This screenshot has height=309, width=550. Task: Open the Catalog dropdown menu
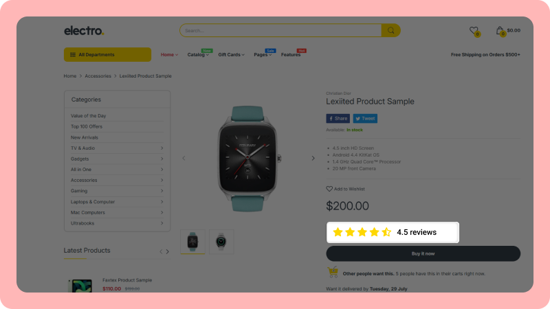click(198, 55)
